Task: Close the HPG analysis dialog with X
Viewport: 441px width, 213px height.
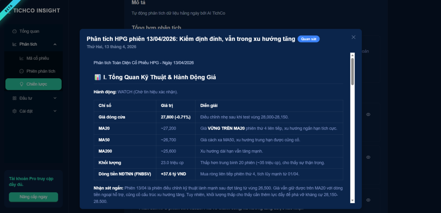Action: coord(354,37)
